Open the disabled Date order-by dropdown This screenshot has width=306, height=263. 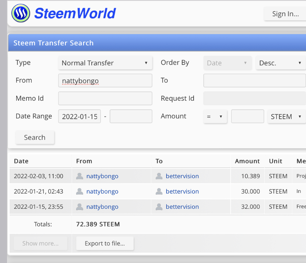pyautogui.click(x=228, y=63)
